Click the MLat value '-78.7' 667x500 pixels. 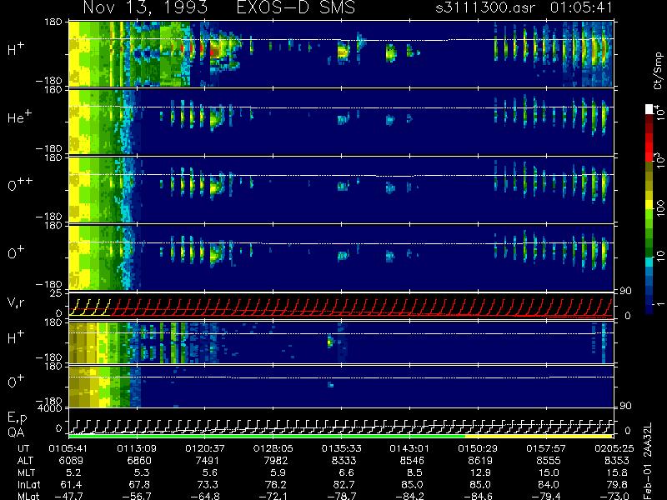click(x=341, y=496)
